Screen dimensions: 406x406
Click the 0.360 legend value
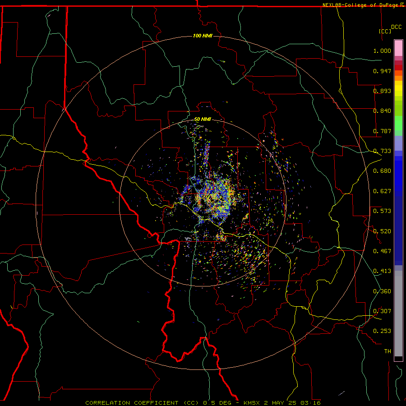pos(382,291)
